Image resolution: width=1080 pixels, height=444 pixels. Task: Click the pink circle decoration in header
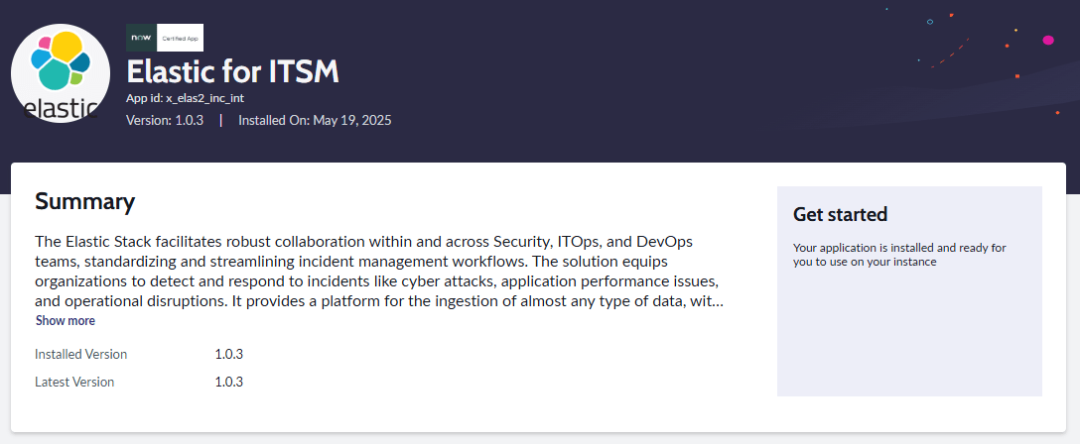tap(1048, 41)
